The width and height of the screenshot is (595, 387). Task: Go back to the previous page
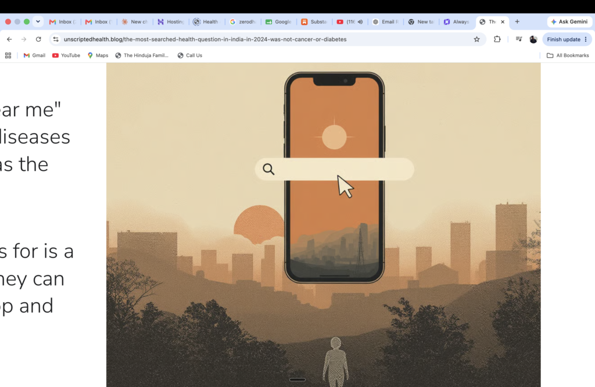pyautogui.click(x=9, y=39)
